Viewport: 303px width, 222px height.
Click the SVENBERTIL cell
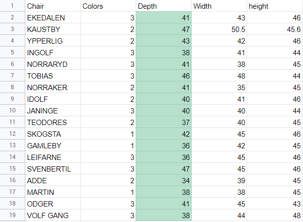(53, 169)
